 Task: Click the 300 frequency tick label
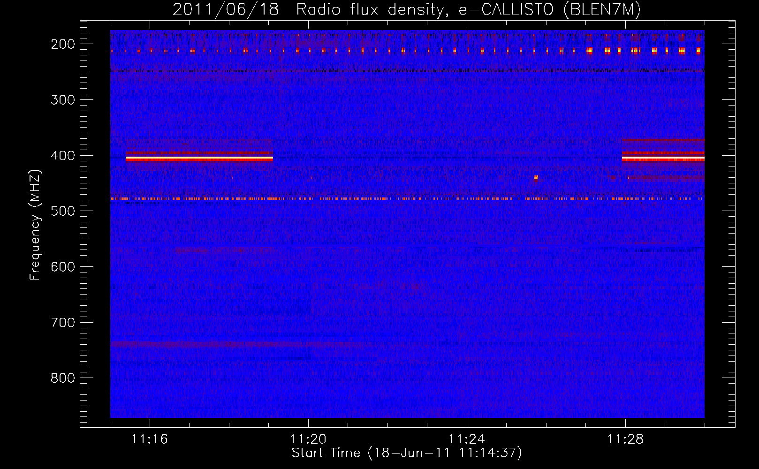pyautogui.click(x=62, y=100)
